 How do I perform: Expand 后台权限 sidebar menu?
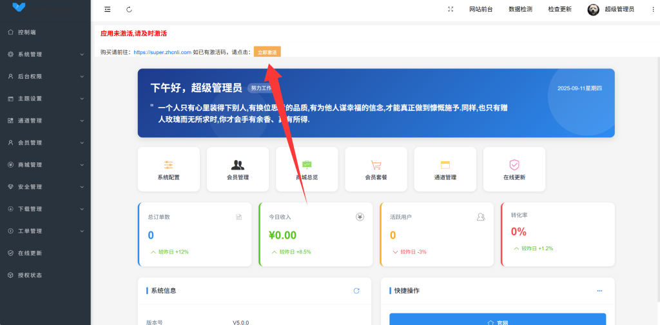pos(45,76)
